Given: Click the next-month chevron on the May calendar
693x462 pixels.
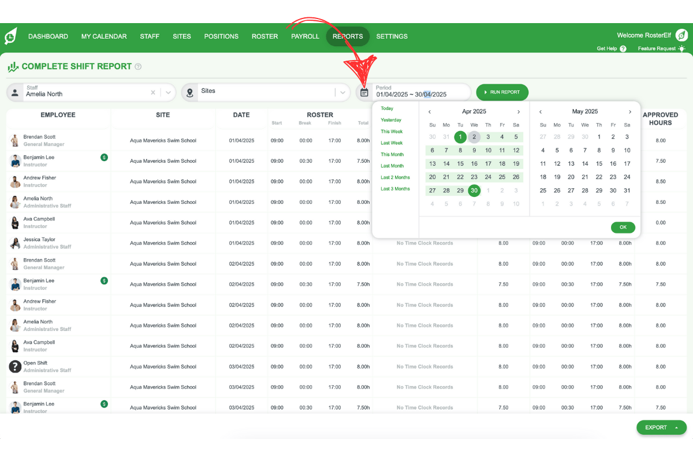Looking at the screenshot, I should point(629,111).
